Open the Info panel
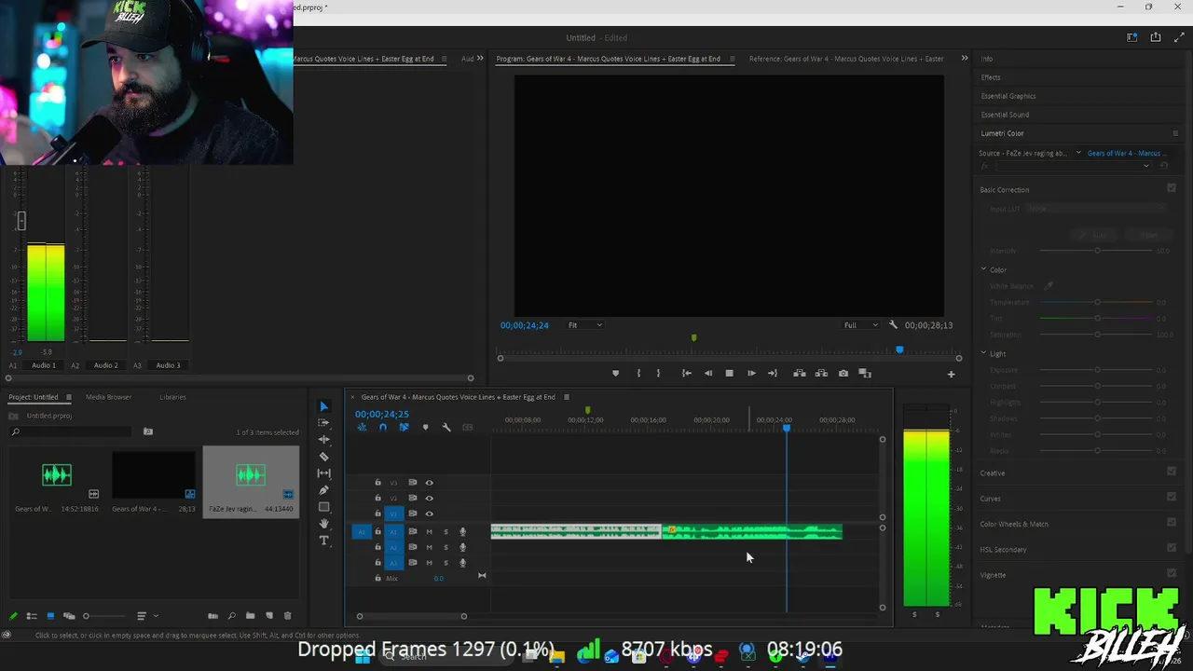 click(x=987, y=59)
